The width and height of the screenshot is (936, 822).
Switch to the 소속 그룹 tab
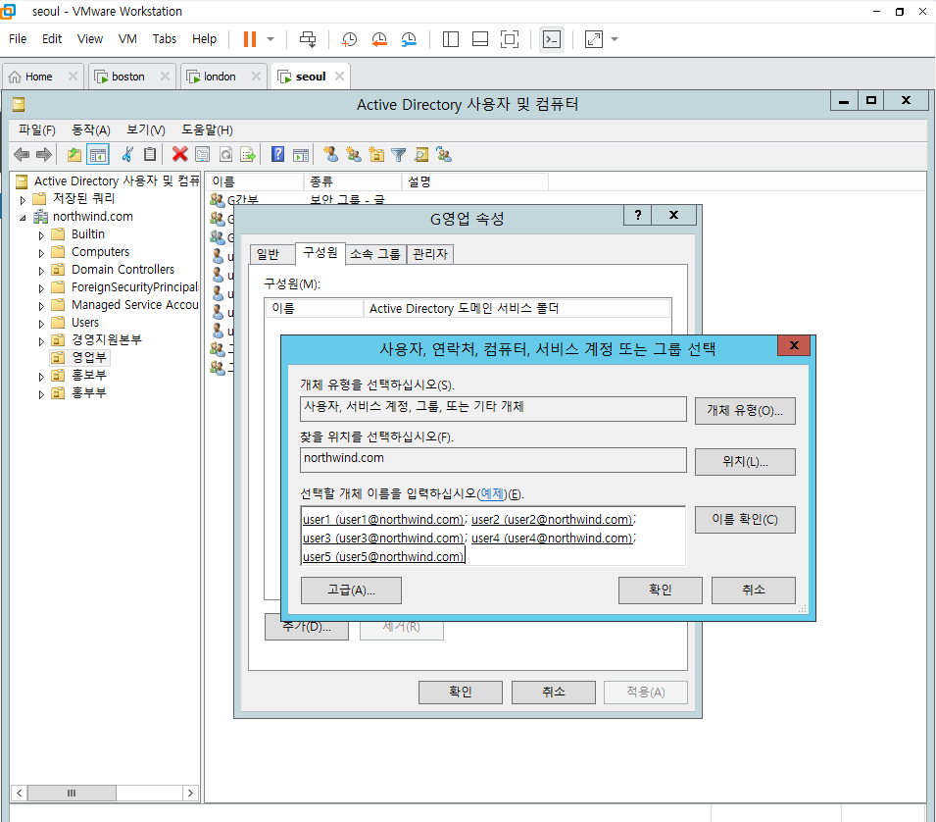[374, 254]
